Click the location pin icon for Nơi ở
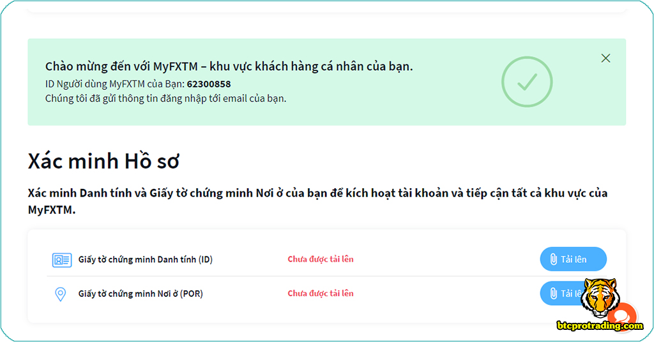Viewport: 654px width, 342px height. pos(61,294)
